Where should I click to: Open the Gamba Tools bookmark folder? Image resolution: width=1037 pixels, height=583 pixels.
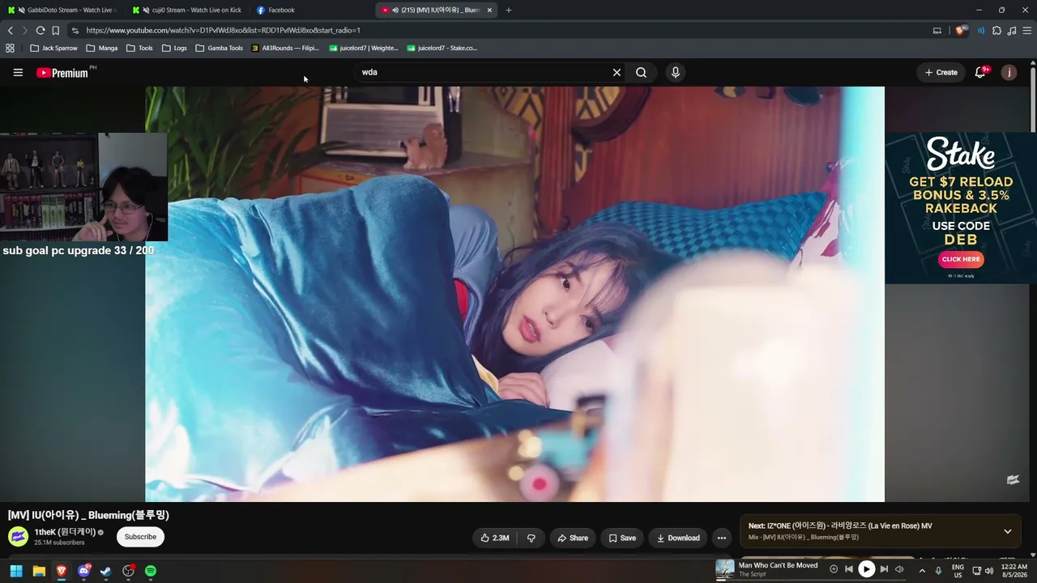(x=219, y=48)
